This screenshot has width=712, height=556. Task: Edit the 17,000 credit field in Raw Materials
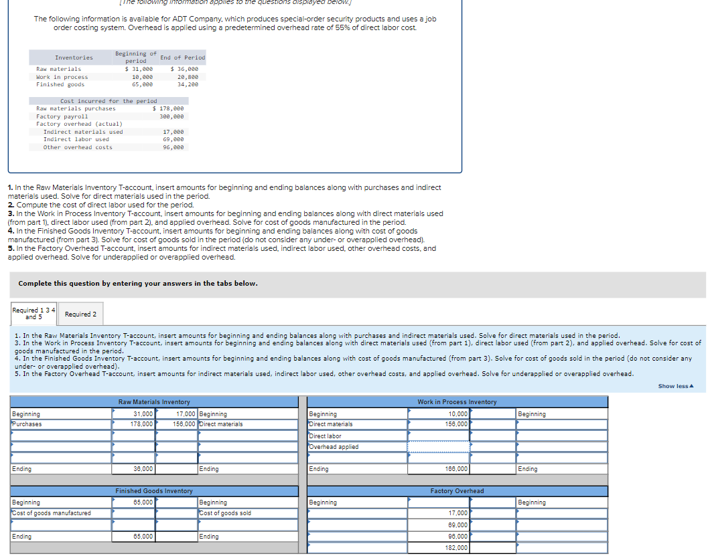pyautogui.click(x=176, y=414)
